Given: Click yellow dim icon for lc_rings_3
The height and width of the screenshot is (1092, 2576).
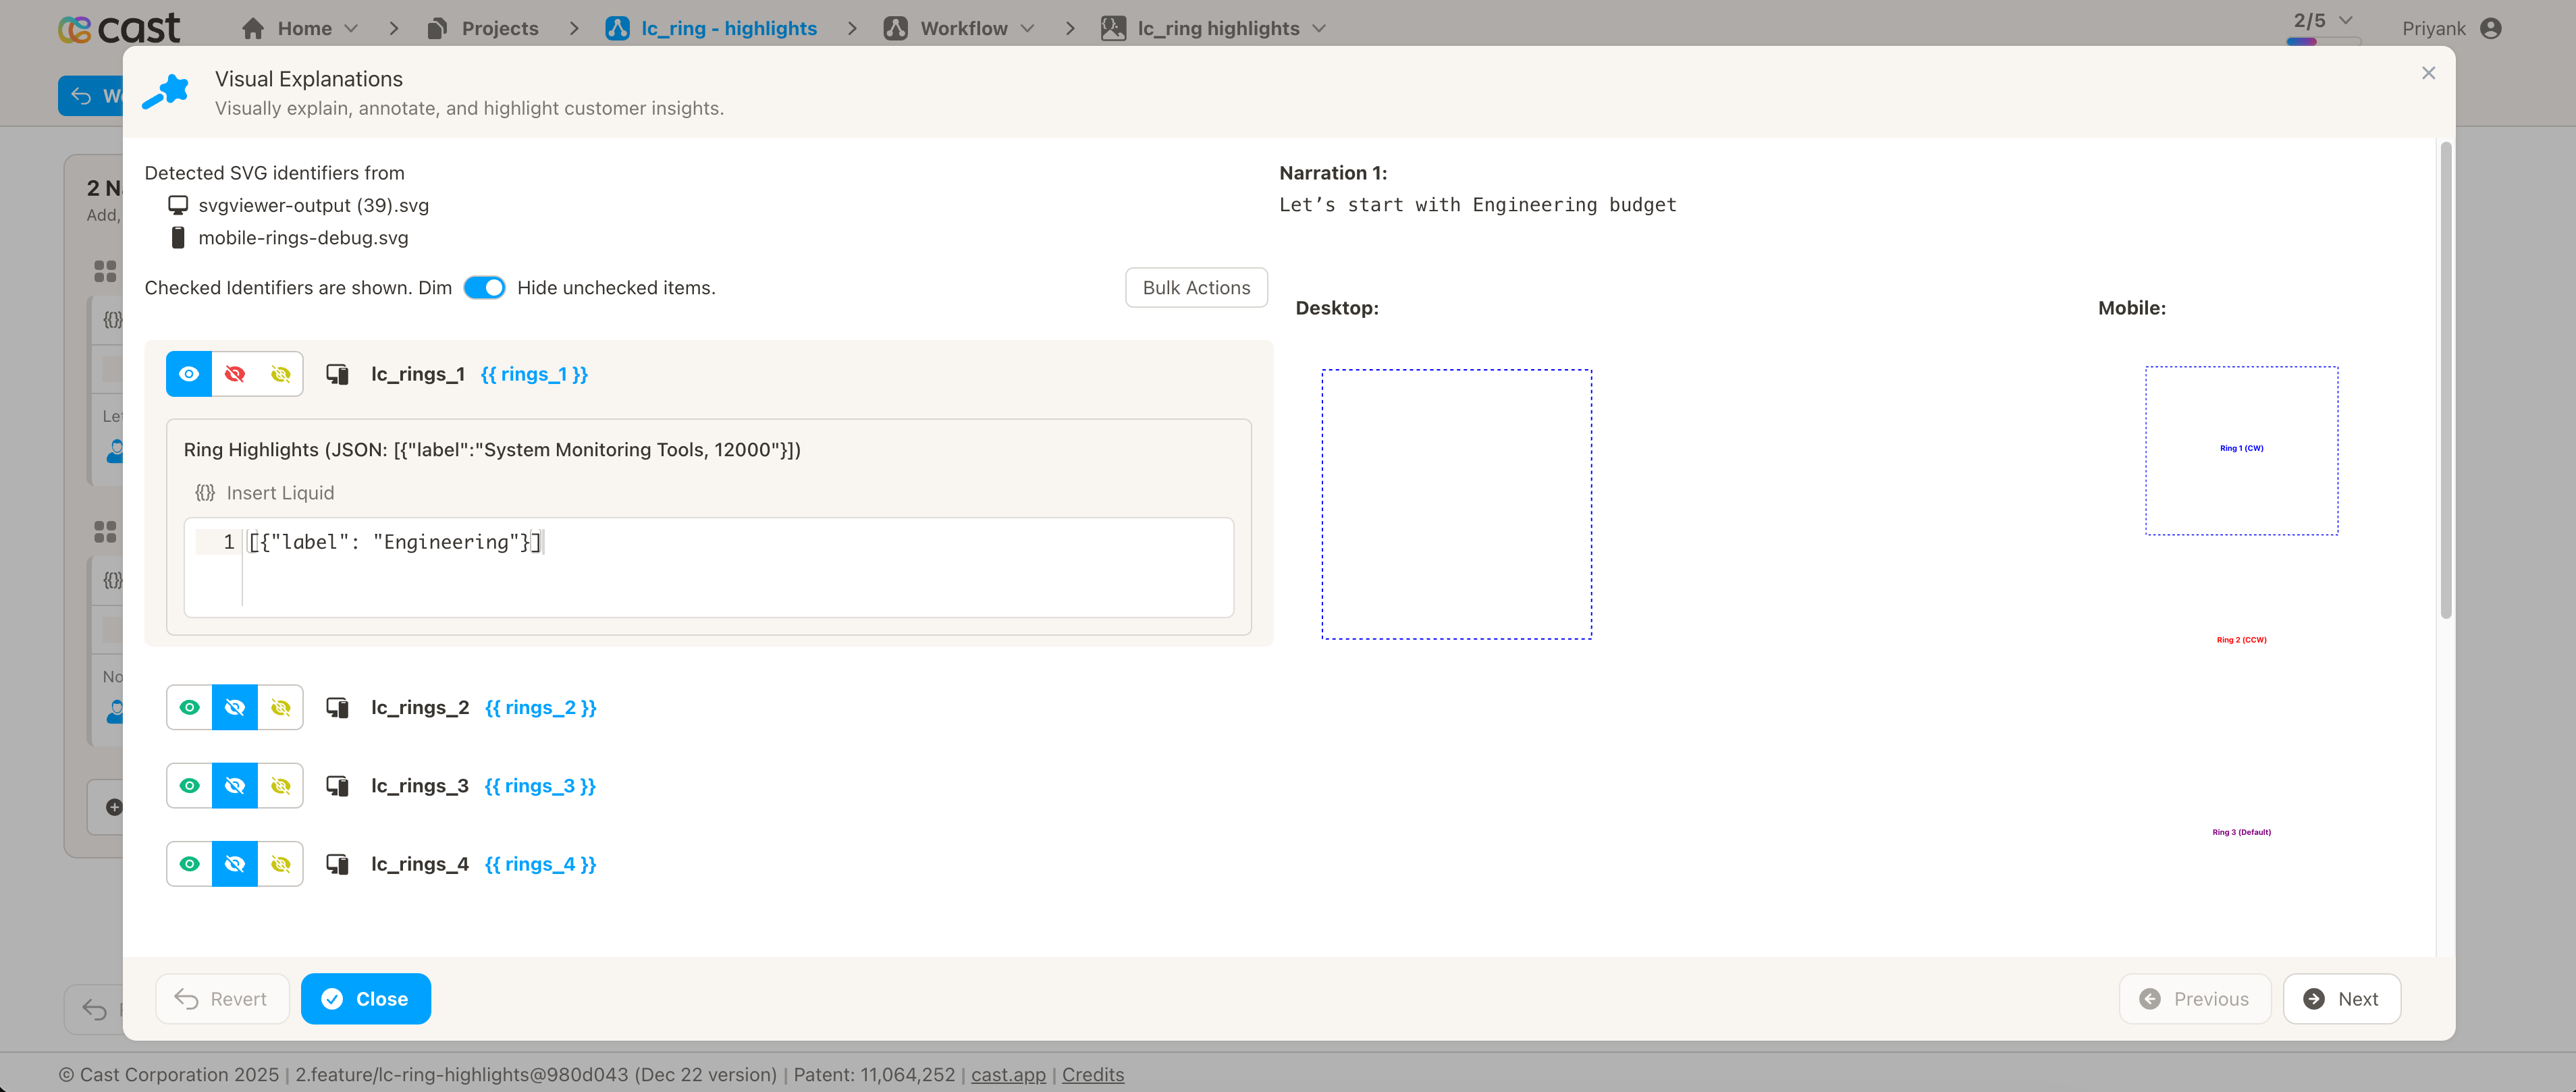Looking at the screenshot, I should pyautogui.click(x=281, y=786).
